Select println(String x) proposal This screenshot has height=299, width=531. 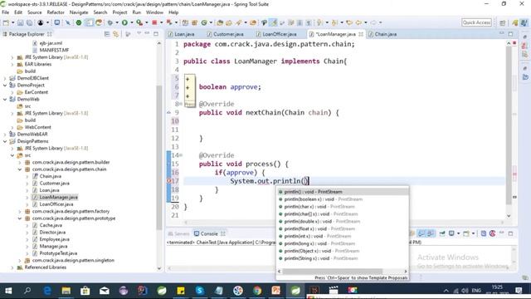coord(343,258)
